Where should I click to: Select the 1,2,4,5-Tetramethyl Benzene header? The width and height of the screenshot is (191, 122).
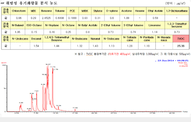click(x=57, y=39)
